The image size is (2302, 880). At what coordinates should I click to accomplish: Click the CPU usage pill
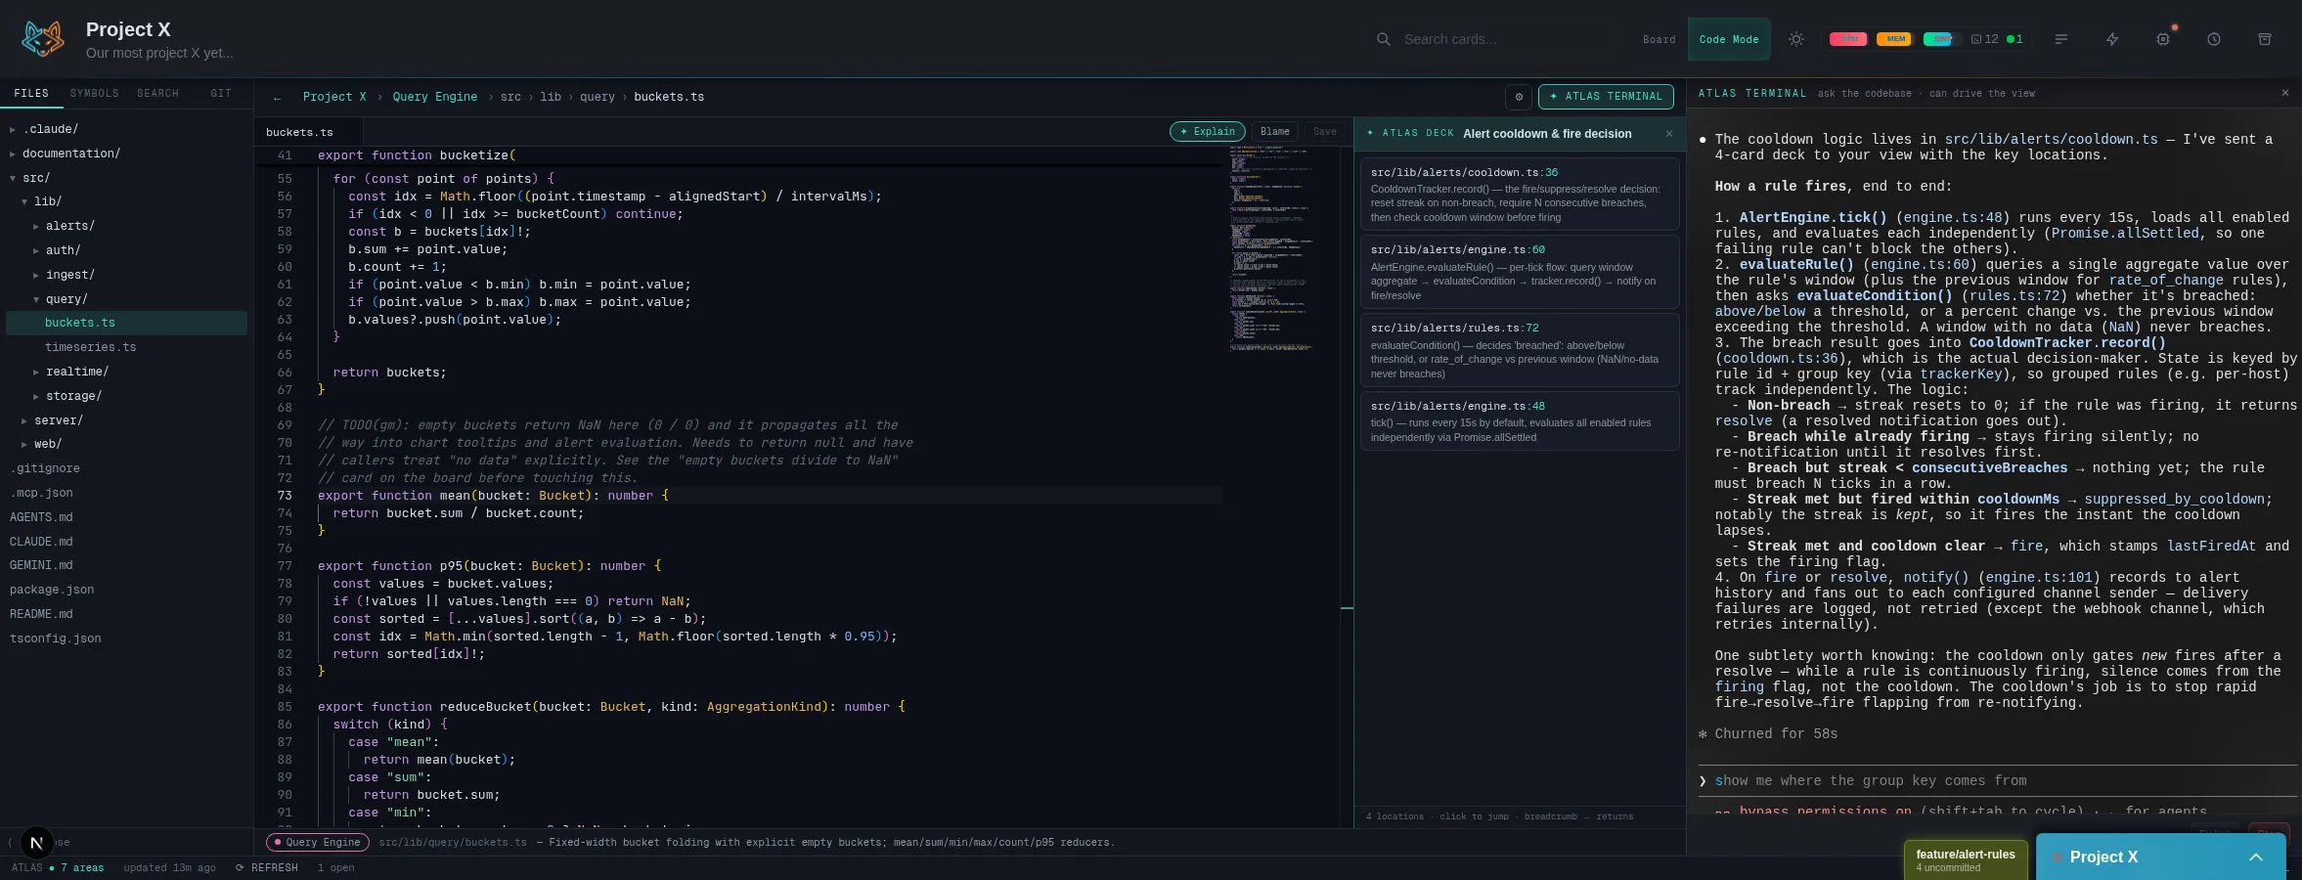pyautogui.click(x=1848, y=39)
